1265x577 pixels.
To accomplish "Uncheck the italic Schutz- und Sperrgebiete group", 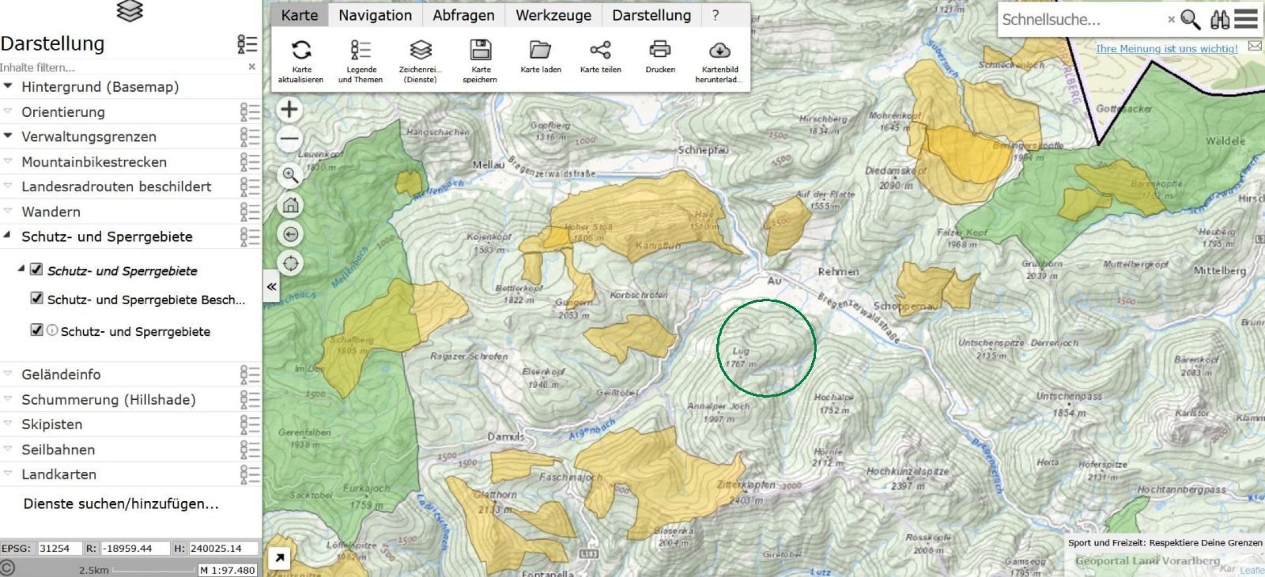I will [x=37, y=269].
